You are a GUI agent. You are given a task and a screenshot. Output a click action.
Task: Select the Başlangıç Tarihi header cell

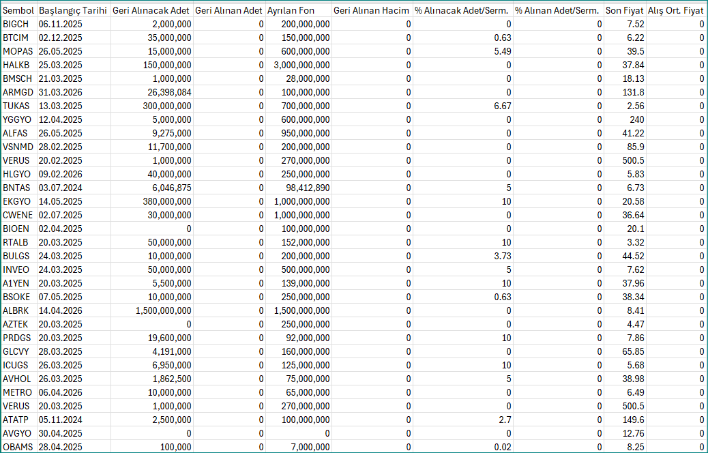click(x=74, y=10)
